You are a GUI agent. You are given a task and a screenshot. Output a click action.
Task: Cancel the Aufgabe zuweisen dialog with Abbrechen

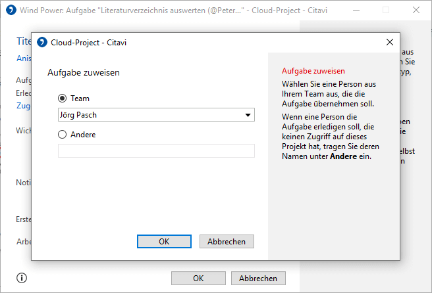point(227,241)
